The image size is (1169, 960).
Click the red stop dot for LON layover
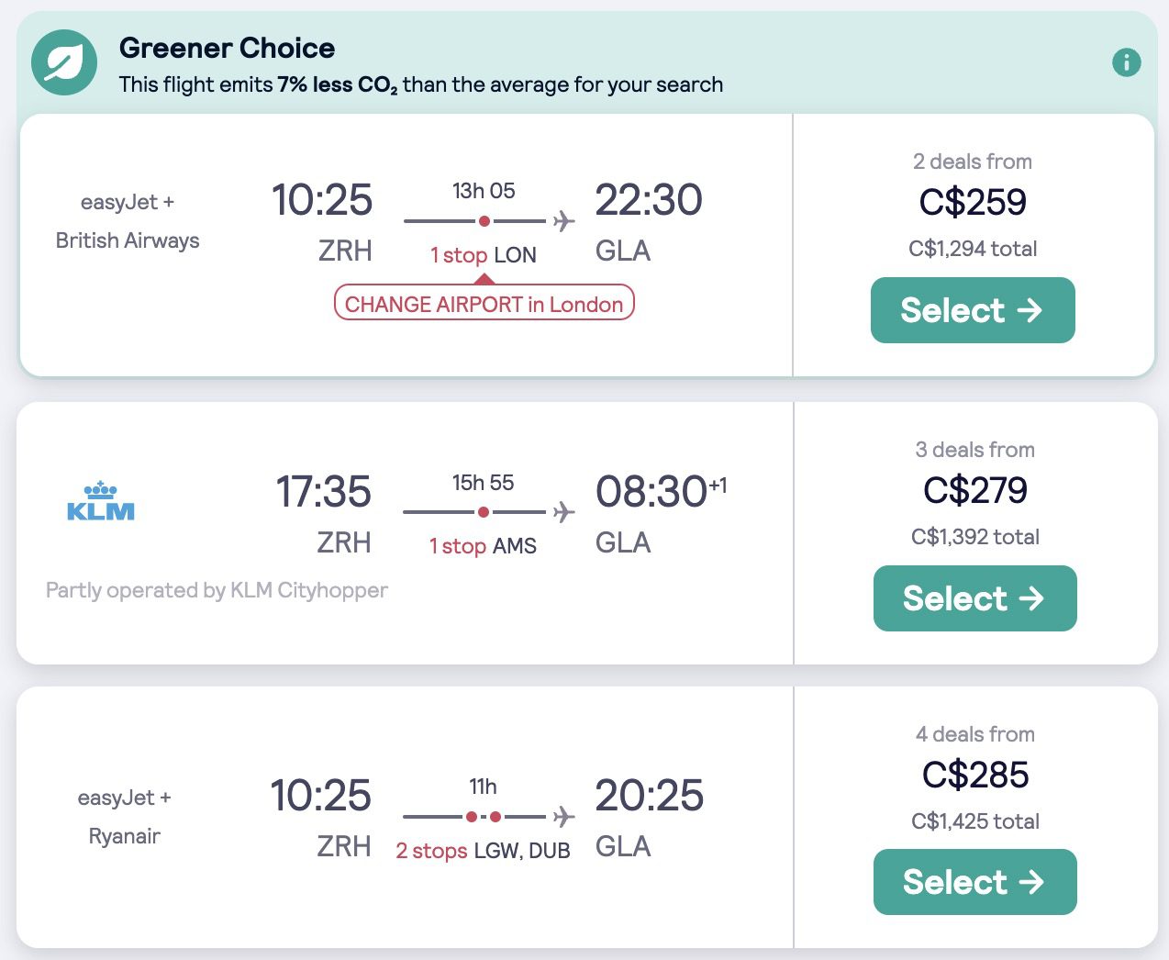pos(484,221)
